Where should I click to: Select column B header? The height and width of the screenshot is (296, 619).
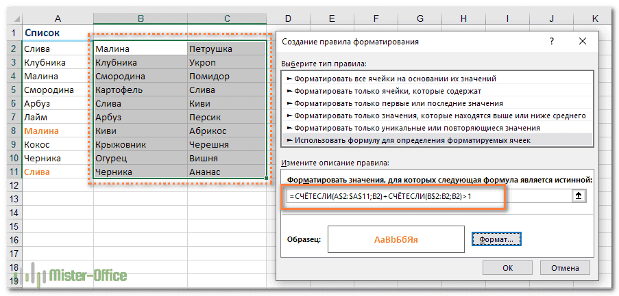click(139, 17)
